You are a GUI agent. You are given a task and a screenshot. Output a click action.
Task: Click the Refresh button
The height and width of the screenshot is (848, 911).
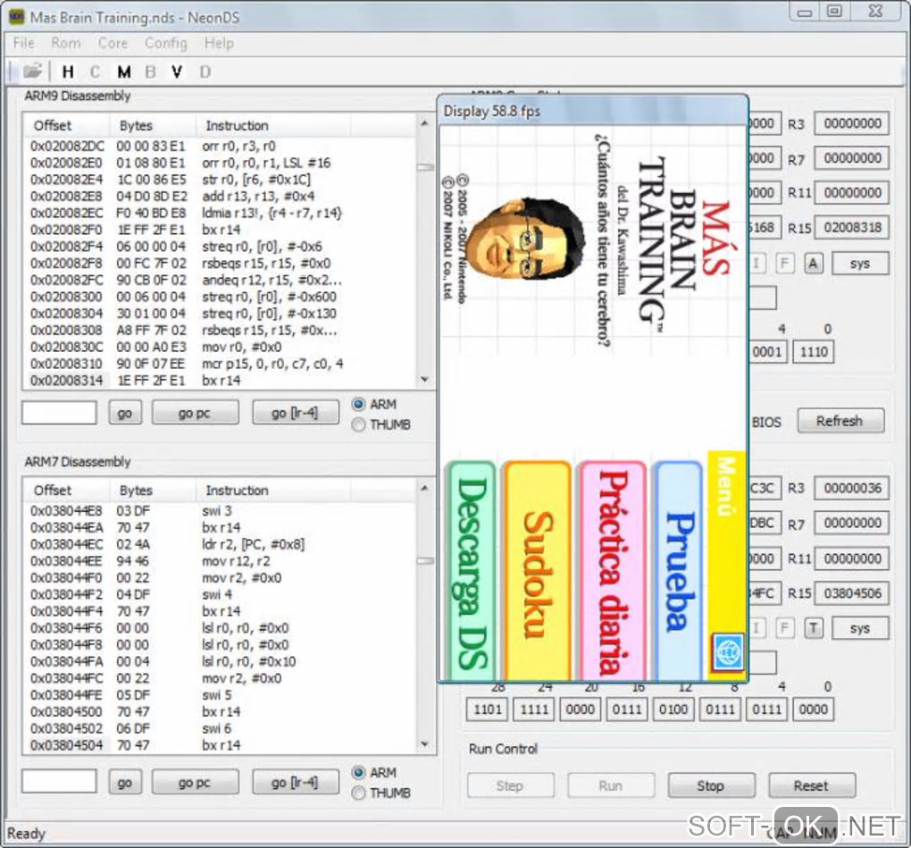[x=840, y=421]
